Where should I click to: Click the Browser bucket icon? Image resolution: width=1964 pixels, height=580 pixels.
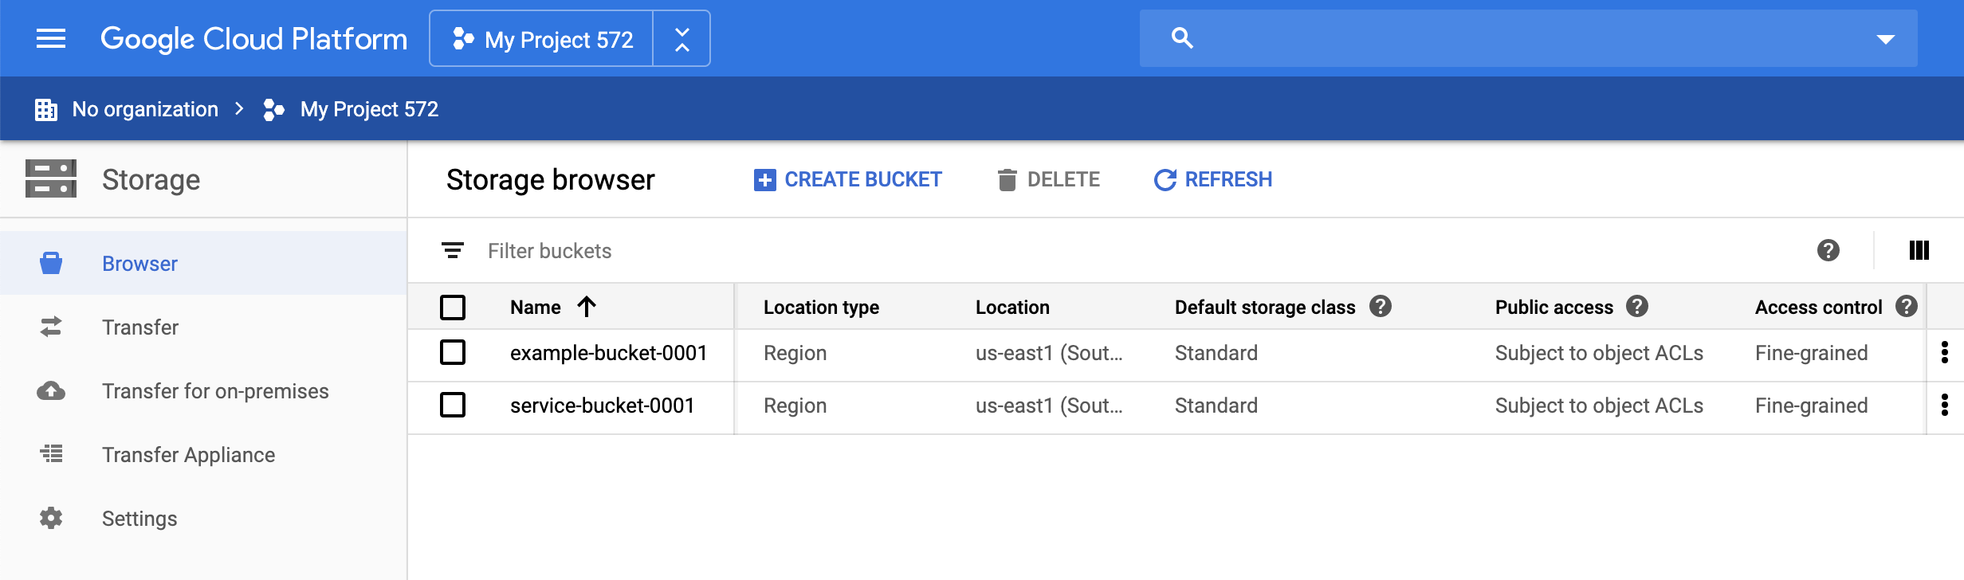[x=51, y=263]
